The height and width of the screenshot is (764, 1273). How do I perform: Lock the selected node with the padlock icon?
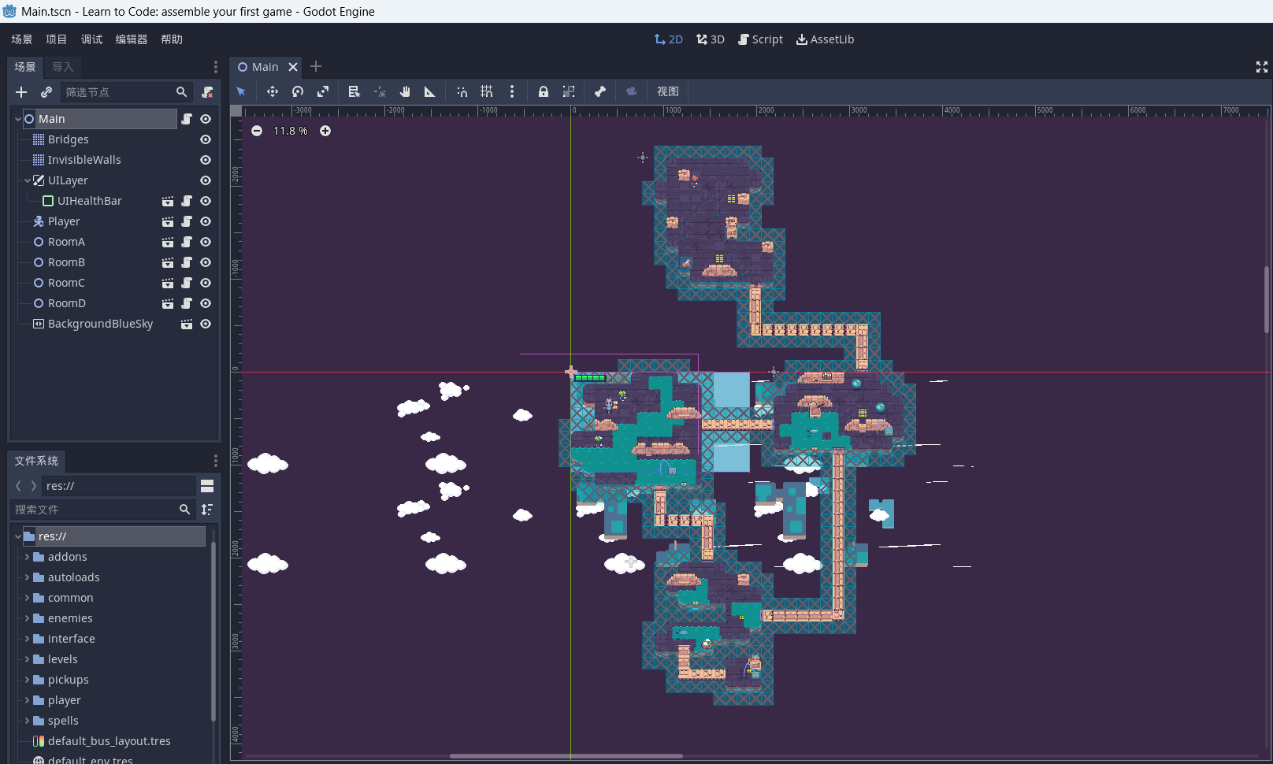point(544,91)
